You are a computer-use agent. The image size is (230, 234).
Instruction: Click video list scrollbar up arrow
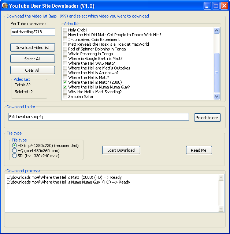pyautogui.click(x=216, y=31)
